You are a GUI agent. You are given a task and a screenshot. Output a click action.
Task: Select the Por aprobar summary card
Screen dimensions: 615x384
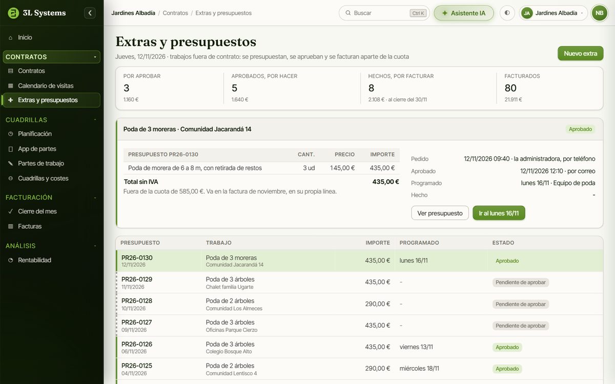[x=169, y=88]
